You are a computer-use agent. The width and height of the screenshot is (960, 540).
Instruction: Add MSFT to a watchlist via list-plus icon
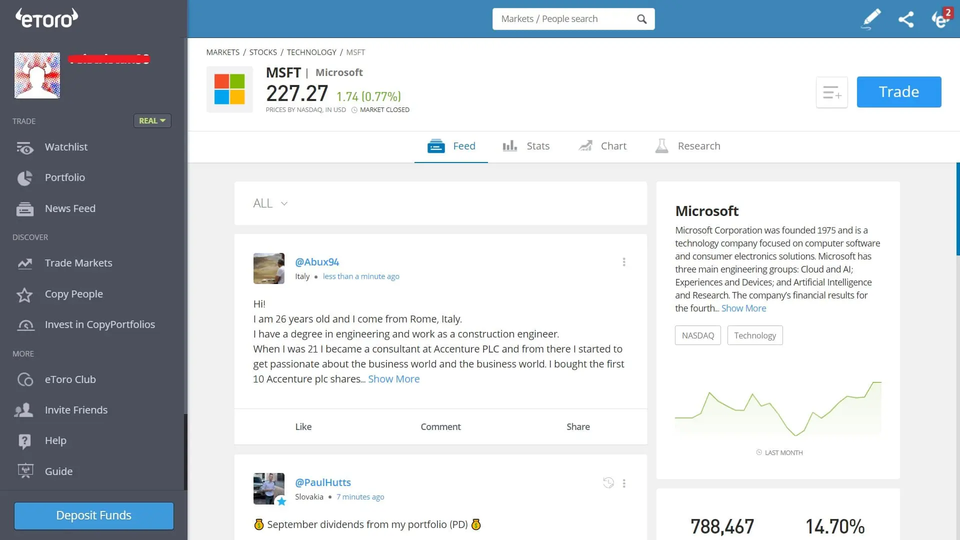pyautogui.click(x=831, y=92)
